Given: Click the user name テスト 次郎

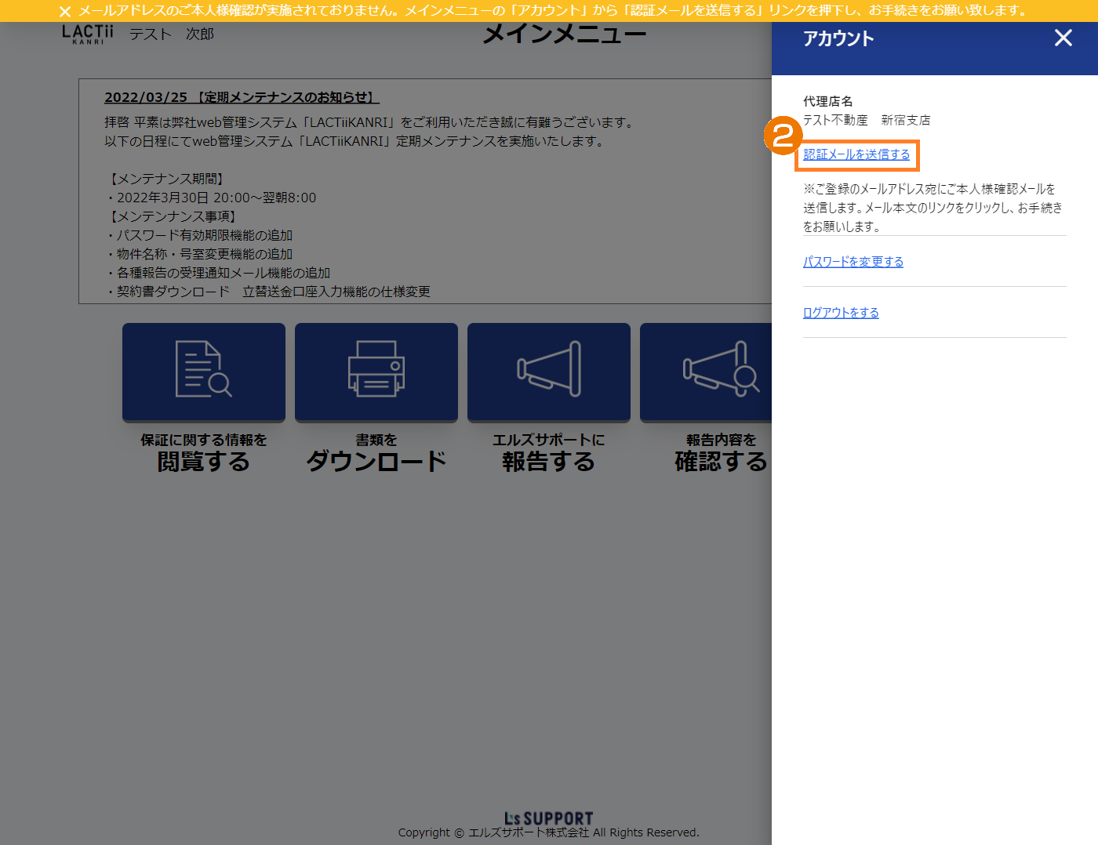Looking at the screenshot, I should tap(172, 34).
